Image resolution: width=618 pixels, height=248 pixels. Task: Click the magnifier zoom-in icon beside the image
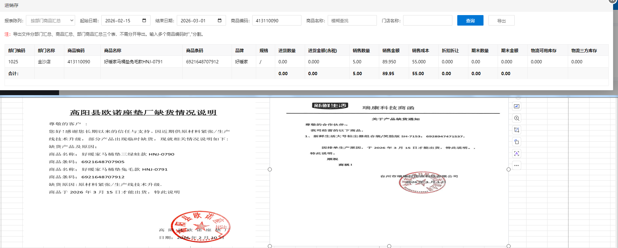point(517,118)
